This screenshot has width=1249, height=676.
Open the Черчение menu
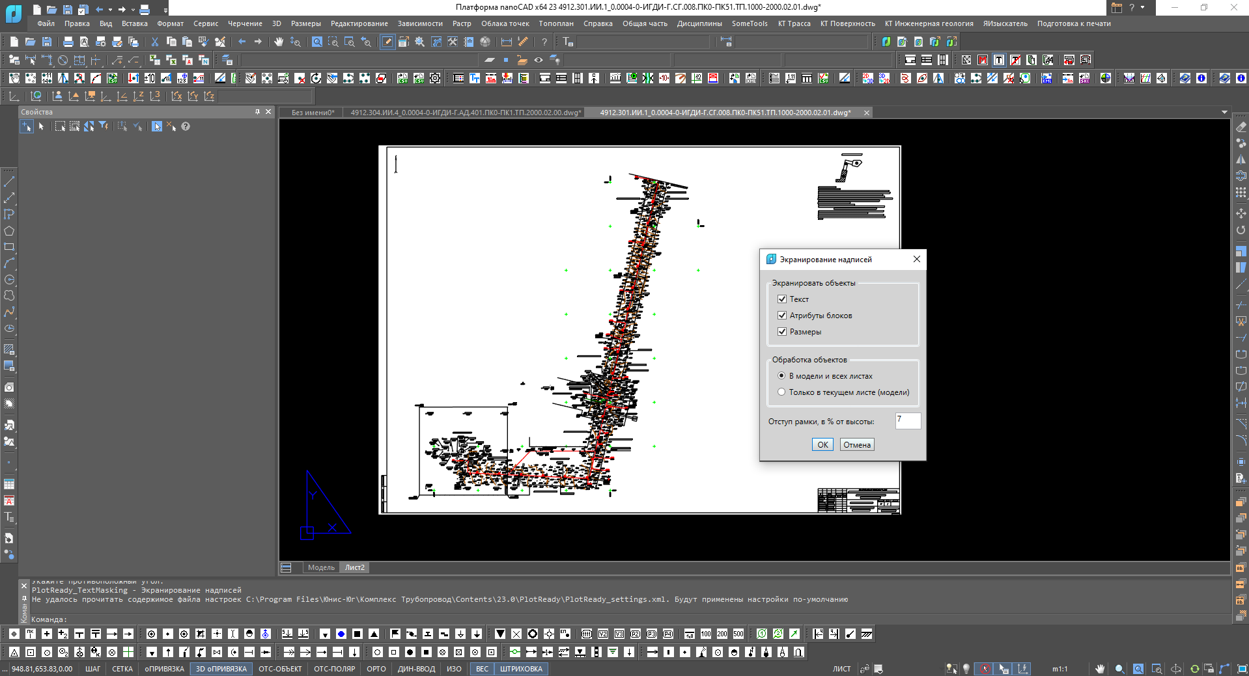[x=245, y=23]
